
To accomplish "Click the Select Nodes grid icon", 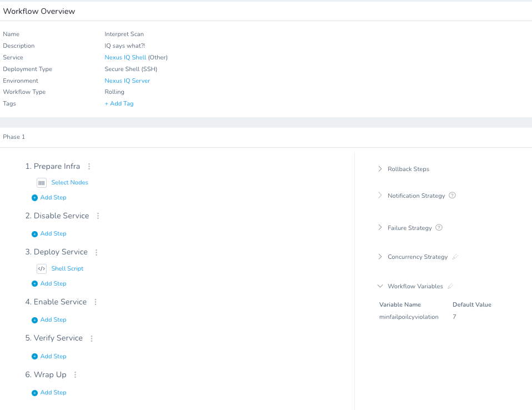I will pos(42,183).
